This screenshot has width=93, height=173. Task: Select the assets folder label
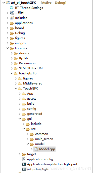(x=32, y=99)
